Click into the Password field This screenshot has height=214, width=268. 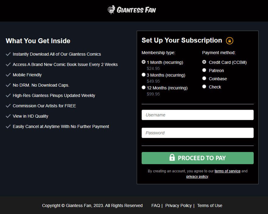(x=197, y=133)
